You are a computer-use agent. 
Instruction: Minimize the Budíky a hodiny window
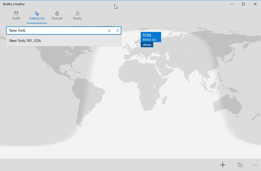[x=232, y=4]
